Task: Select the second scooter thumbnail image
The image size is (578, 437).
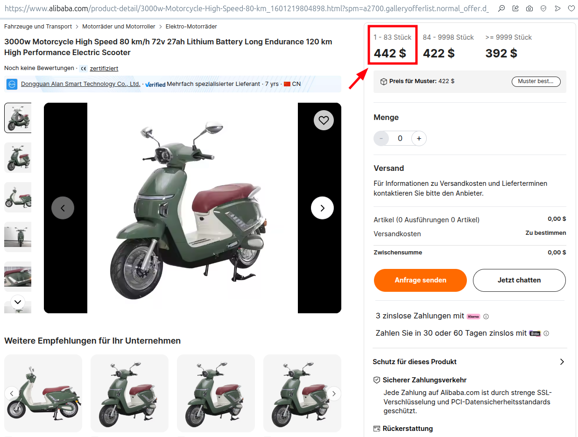Action: point(18,157)
